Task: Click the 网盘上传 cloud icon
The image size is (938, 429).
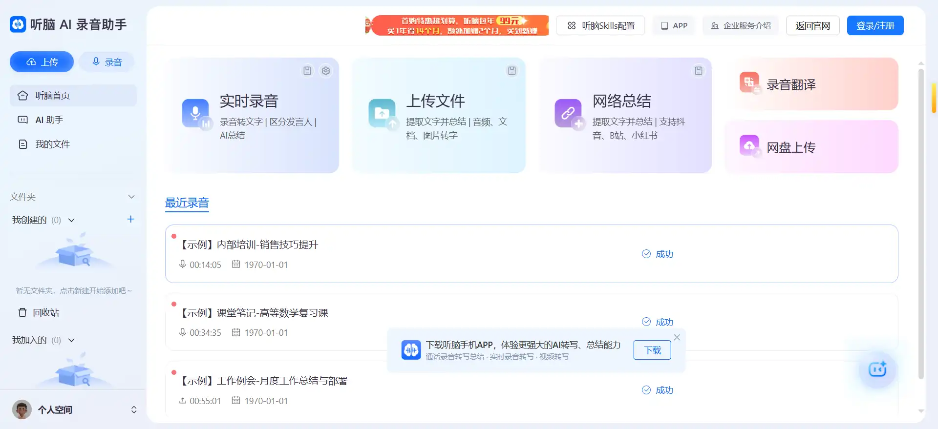Action: click(750, 145)
